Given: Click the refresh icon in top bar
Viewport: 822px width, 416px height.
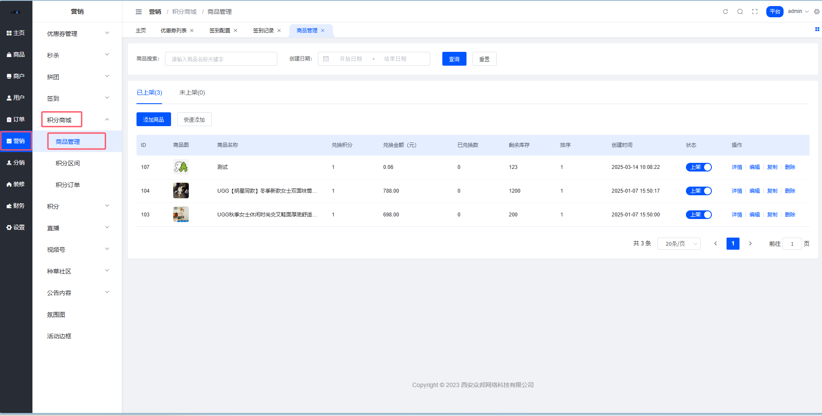Looking at the screenshot, I should click(x=725, y=12).
